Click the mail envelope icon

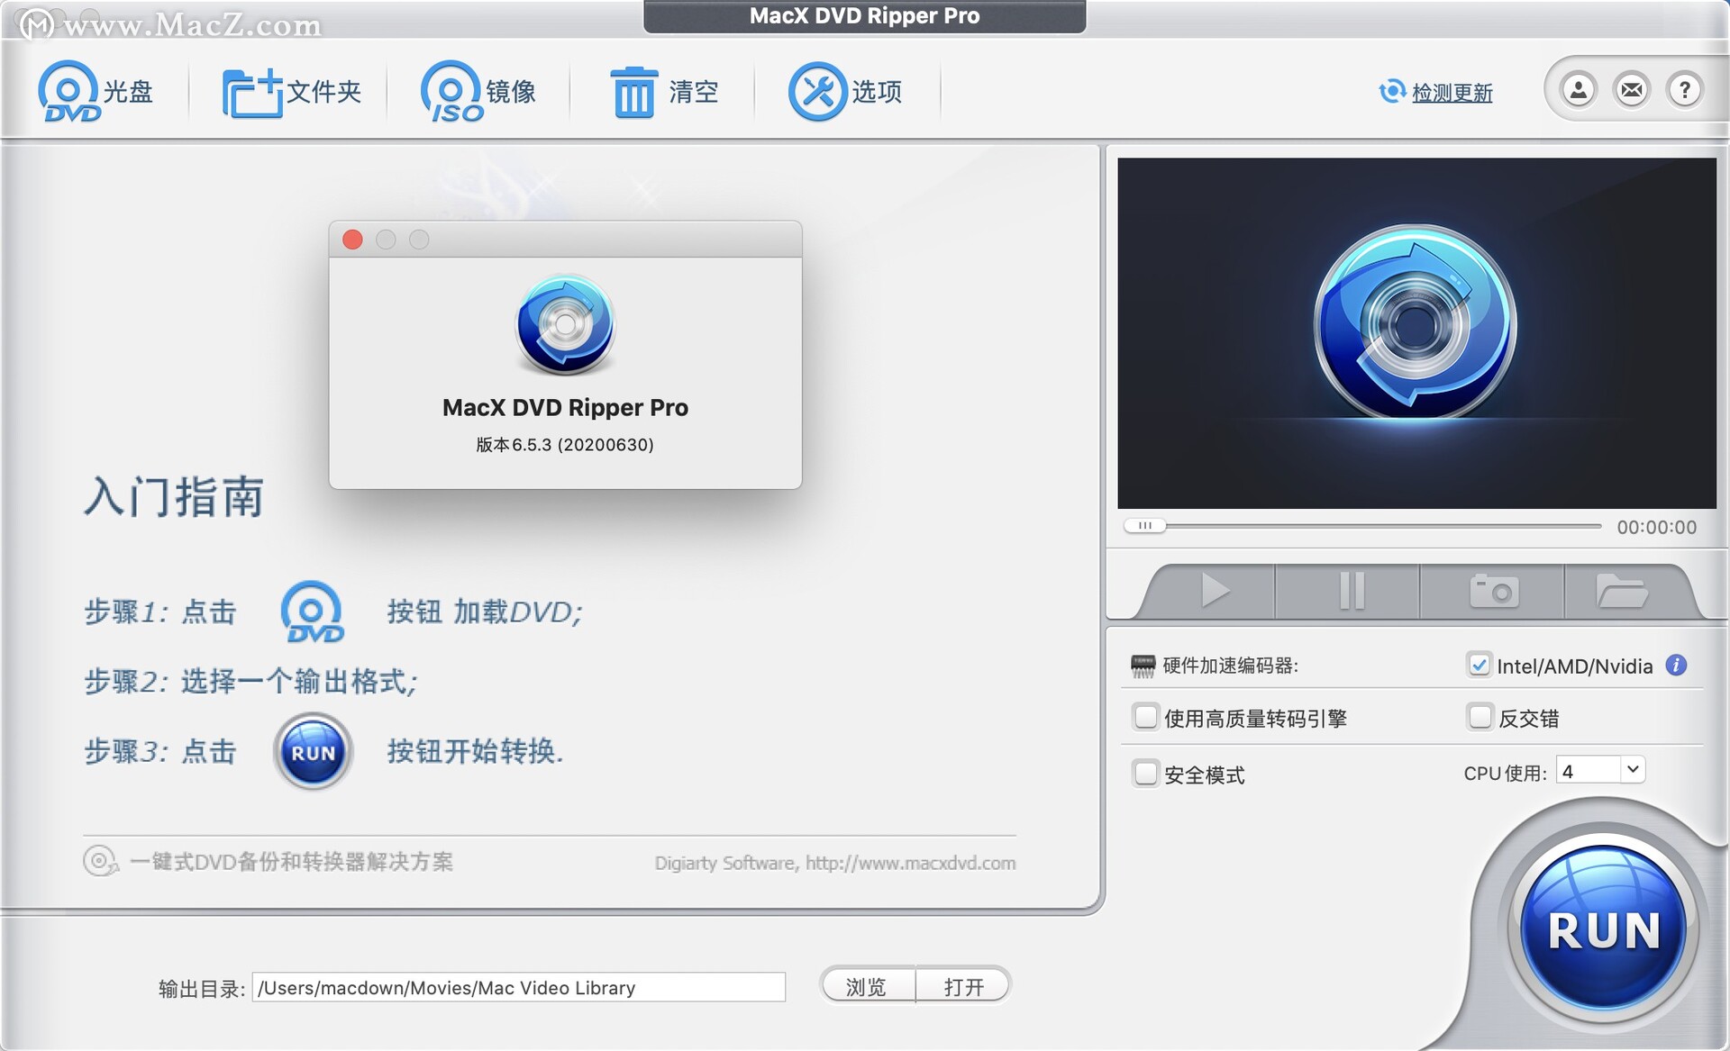pyautogui.click(x=1632, y=89)
